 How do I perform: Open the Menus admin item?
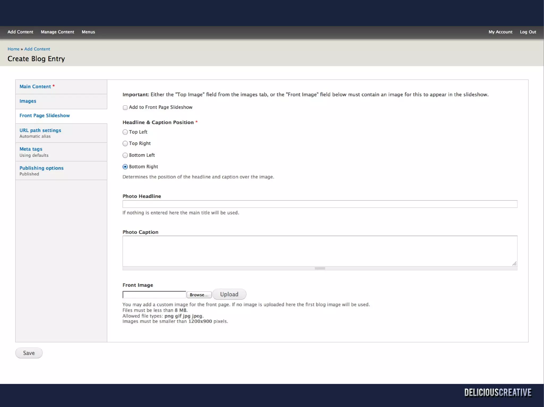point(88,32)
